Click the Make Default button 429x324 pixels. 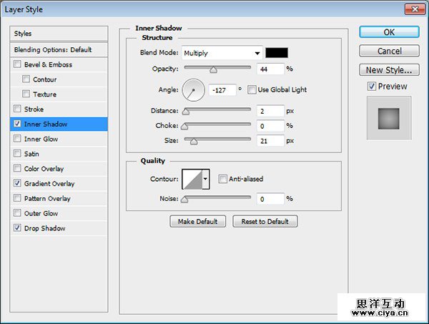198,222
